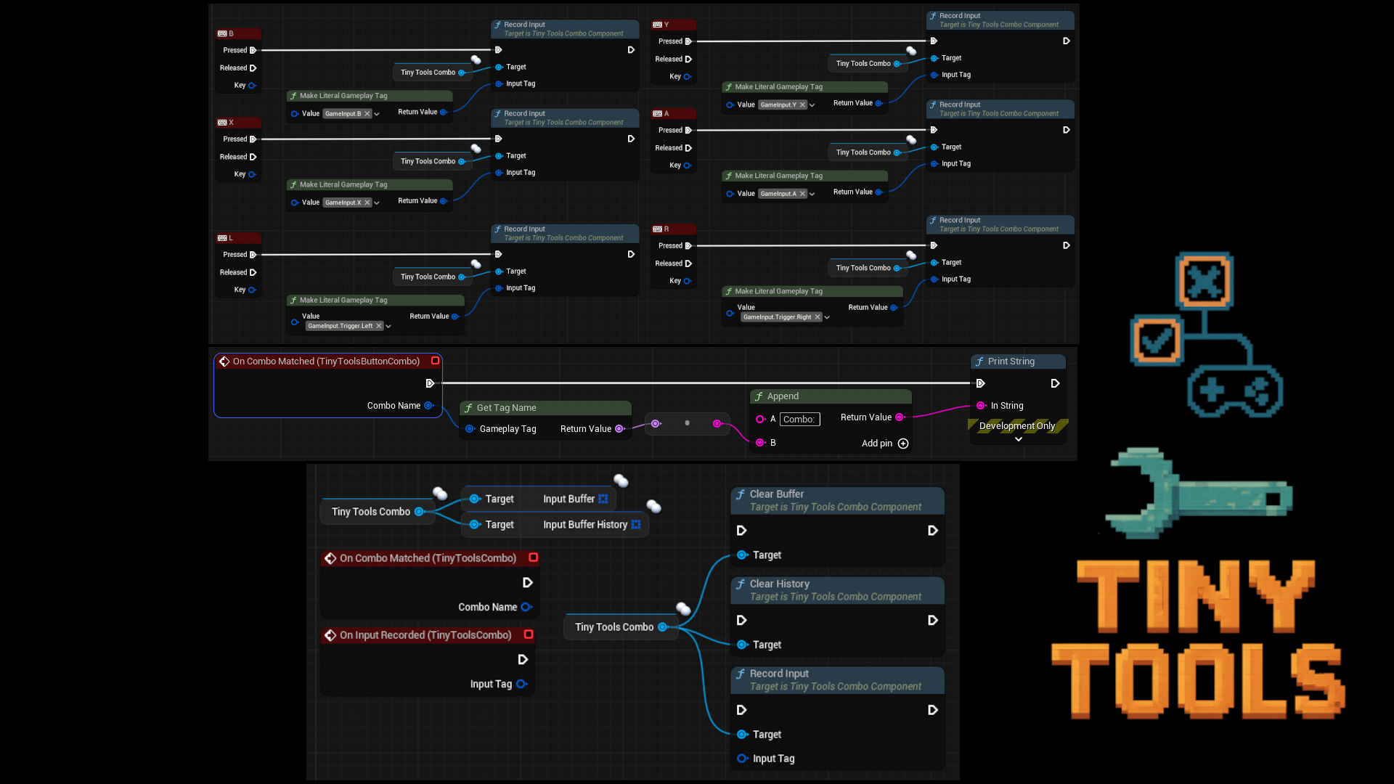Image resolution: width=1394 pixels, height=784 pixels.
Task: Click the Input Buffer array output pin
Action: [603, 499]
